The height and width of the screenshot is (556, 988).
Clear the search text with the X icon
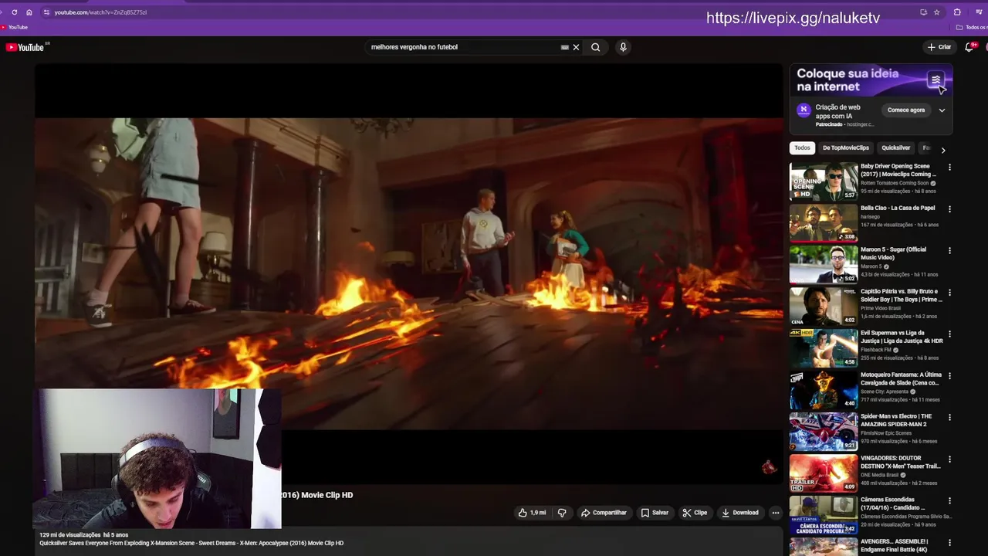coord(576,47)
